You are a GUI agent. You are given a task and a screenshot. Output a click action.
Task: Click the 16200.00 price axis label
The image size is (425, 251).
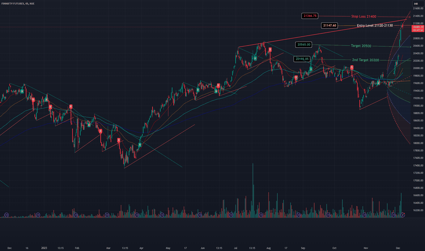point(418,210)
